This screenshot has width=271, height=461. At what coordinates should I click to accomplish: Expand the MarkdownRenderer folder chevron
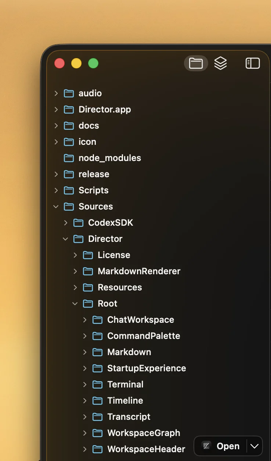(75, 271)
